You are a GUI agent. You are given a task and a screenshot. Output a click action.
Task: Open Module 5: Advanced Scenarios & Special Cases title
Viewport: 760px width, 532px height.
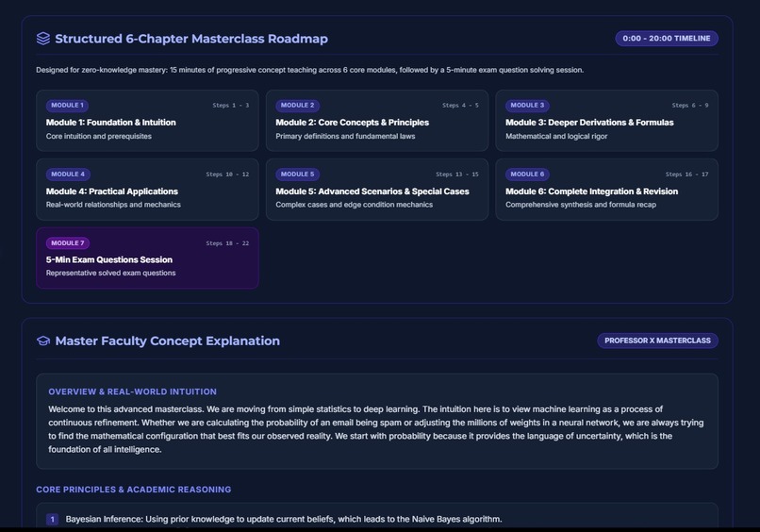click(372, 191)
